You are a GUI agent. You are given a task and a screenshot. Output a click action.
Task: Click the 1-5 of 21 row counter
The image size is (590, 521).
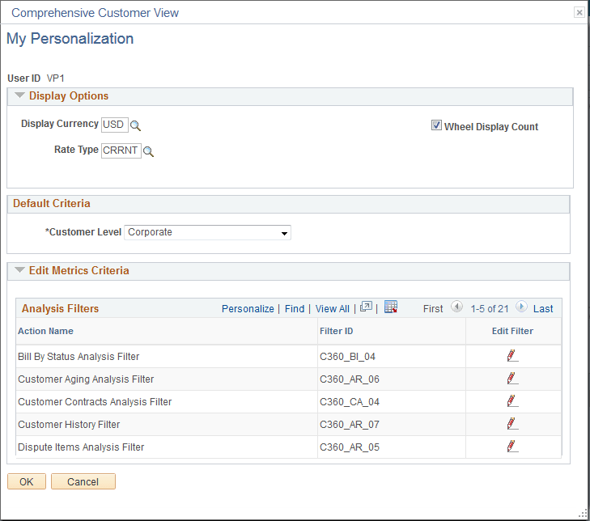pyautogui.click(x=490, y=309)
